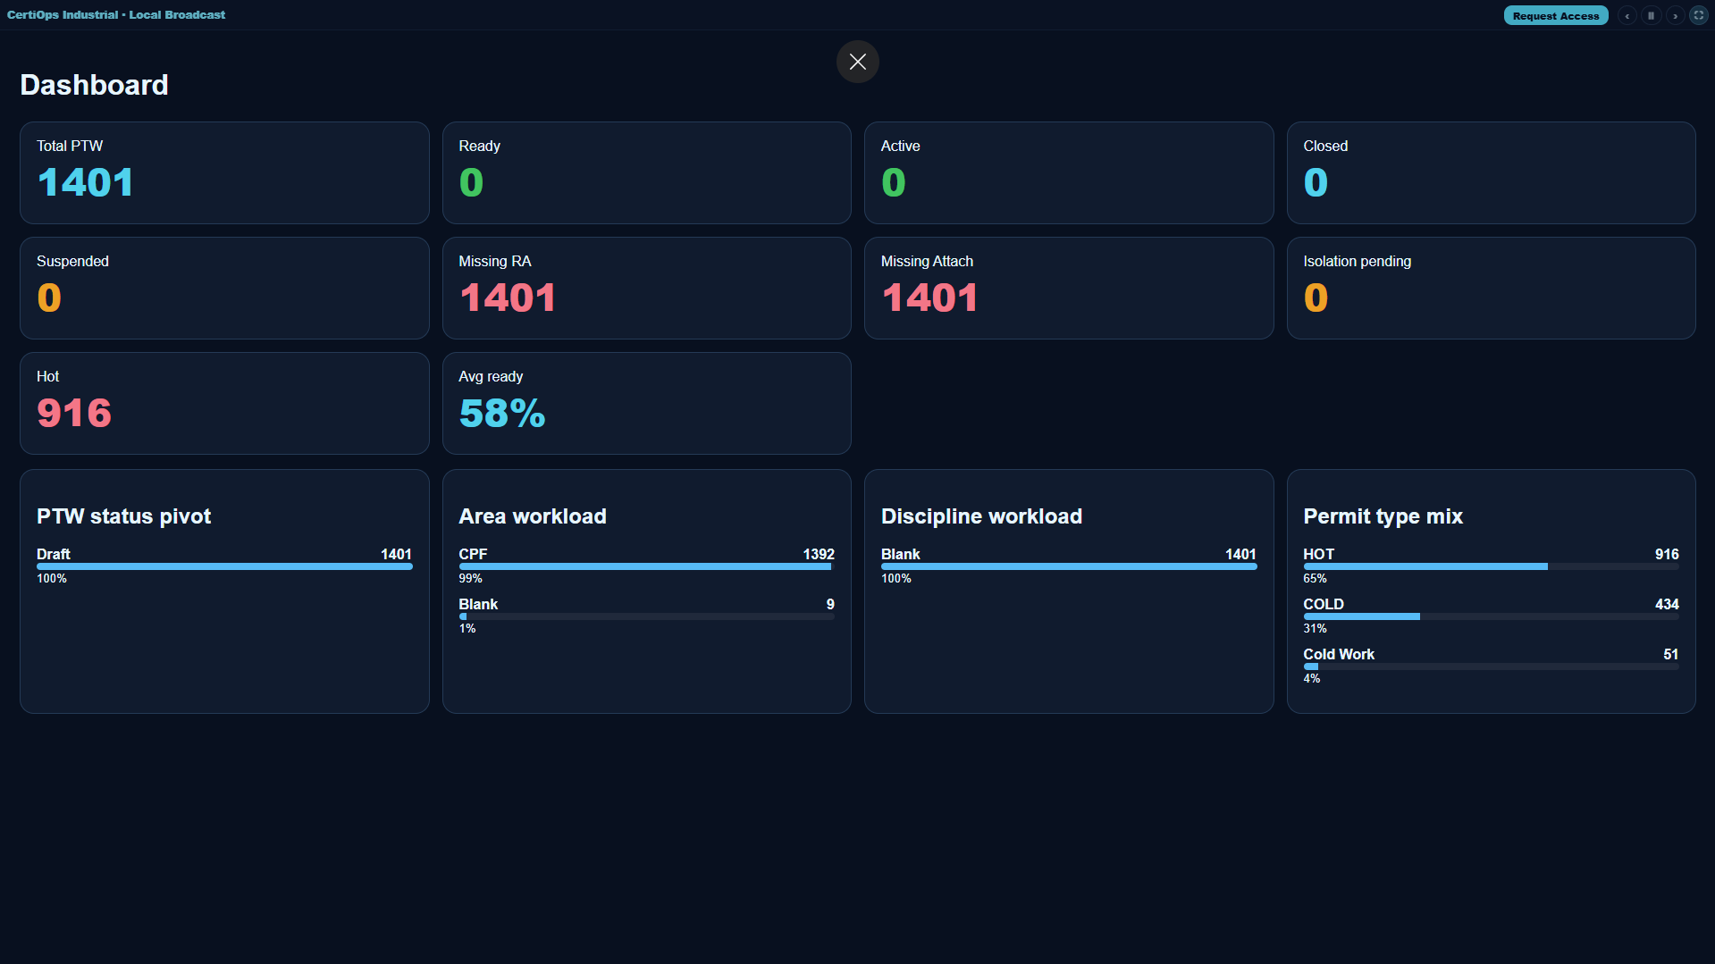
Task: Click the 99% label under CPF
Action: (x=470, y=579)
